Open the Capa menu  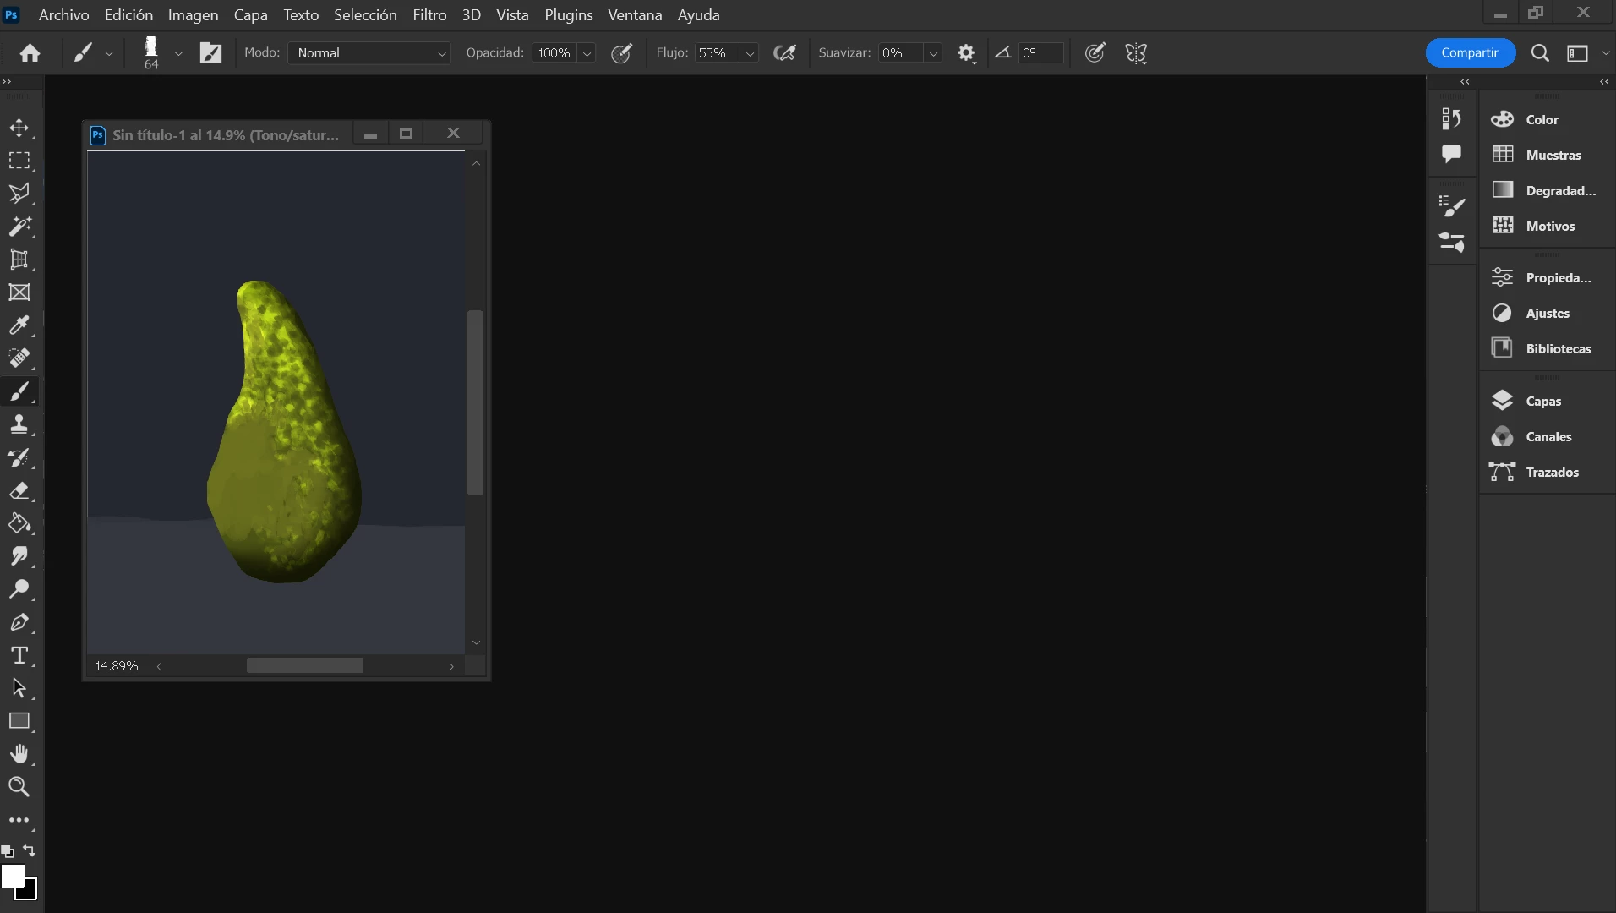click(x=251, y=15)
